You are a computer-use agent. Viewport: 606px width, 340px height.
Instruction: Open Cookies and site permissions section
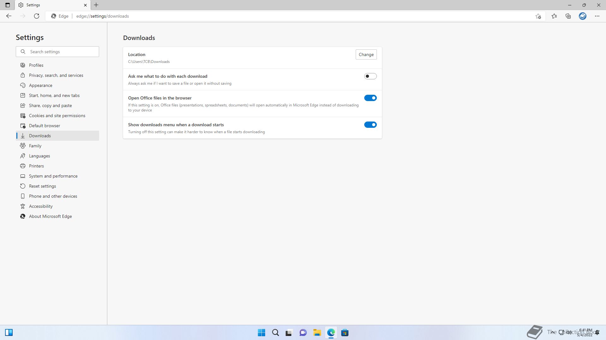click(57, 116)
